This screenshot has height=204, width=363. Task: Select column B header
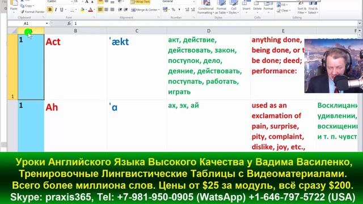point(75,31)
